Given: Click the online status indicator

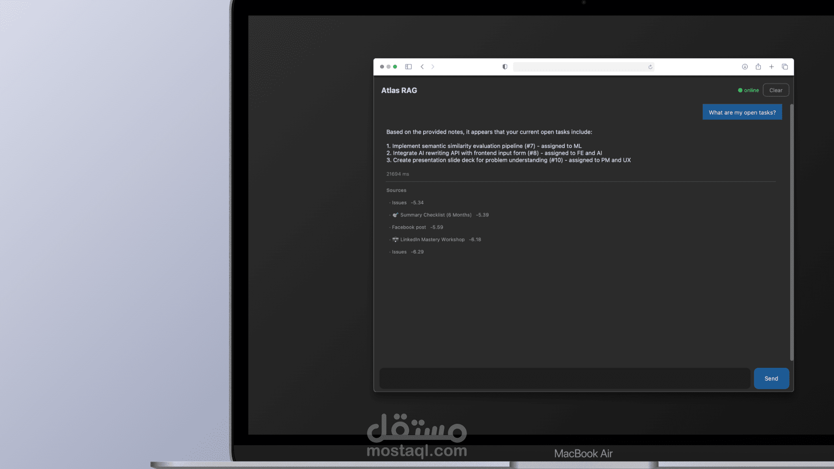Looking at the screenshot, I should point(748,90).
